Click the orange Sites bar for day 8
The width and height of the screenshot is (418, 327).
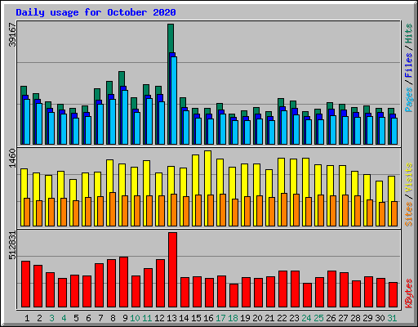coord(113,209)
